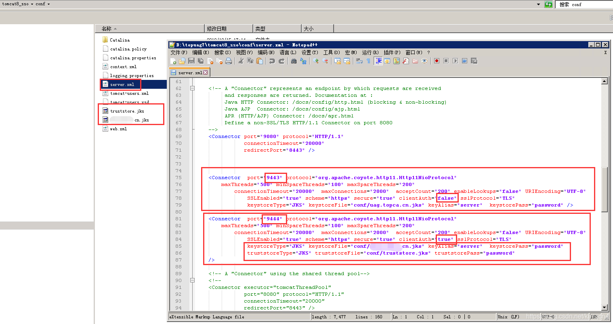Click the Save All toolbar icon
This screenshot has height=324, width=613.
tap(201, 61)
